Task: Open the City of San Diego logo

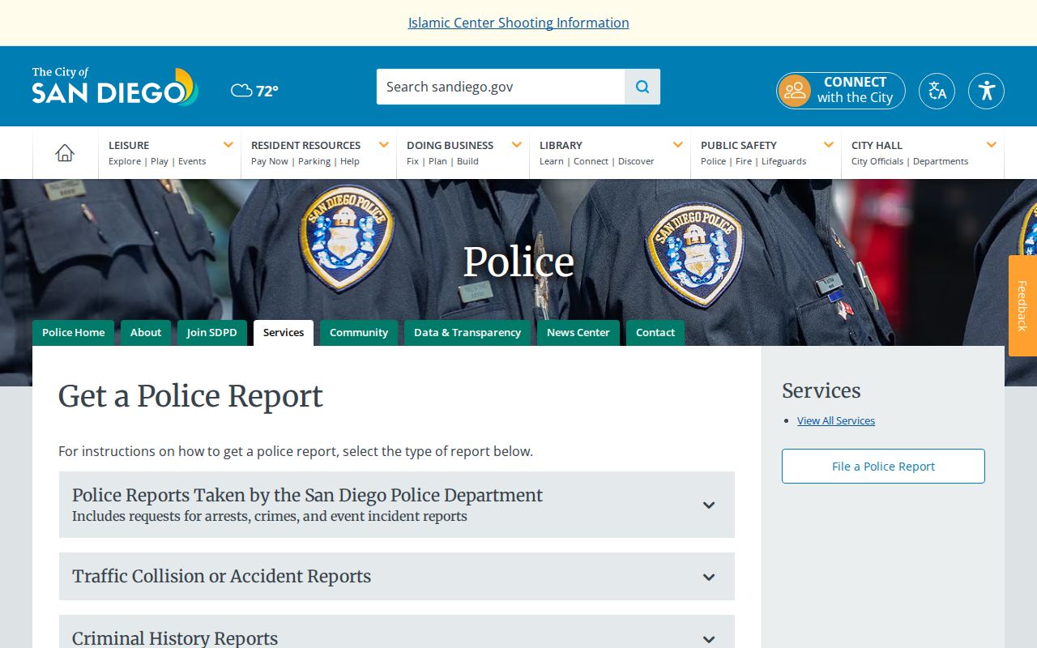Action: pyautogui.click(x=115, y=87)
